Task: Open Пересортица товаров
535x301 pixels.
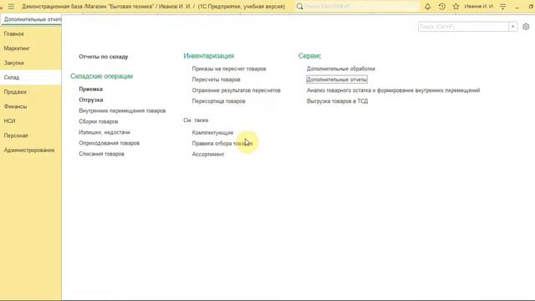Action: pos(218,101)
